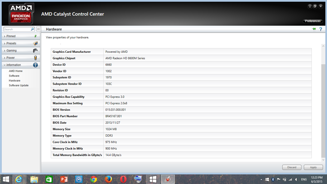The image size is (327, 184).
Task: Click the blue Information icon
Action: tap(35, 65)
